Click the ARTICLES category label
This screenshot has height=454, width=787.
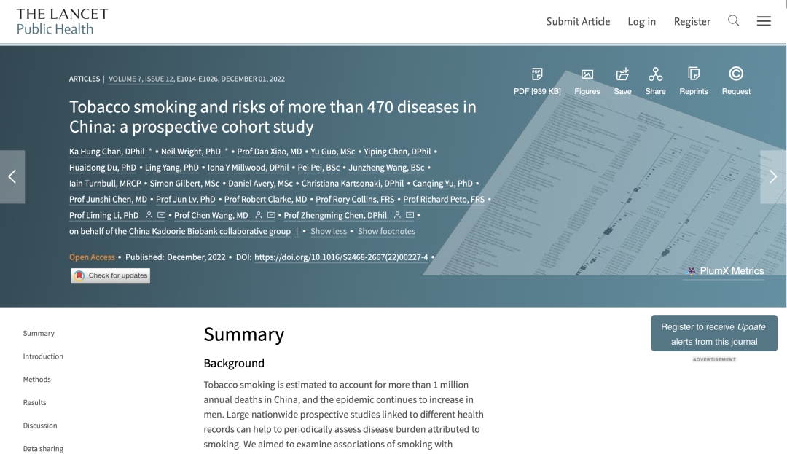(85, 79)
